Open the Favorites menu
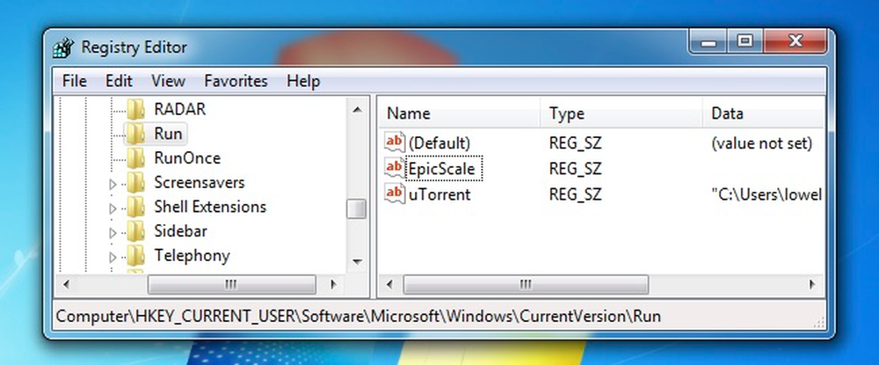The height and width of the screenshot is (365, 879). coord(236,81)
